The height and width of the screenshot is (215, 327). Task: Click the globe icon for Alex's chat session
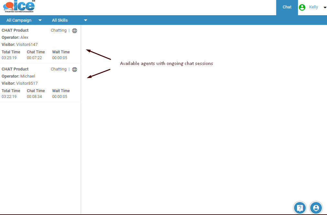75,30
